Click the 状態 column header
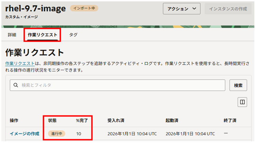The height and width of the screenshot is (143, 255). (x=53, y=120)
